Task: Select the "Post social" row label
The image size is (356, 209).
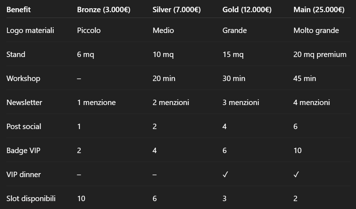Action: pos(24,127)
